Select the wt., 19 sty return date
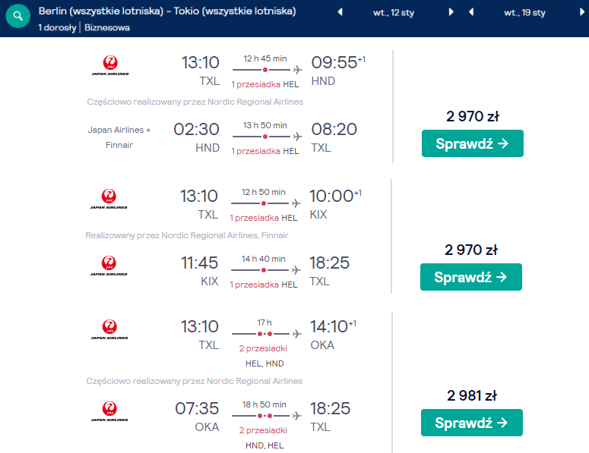 (524, 13)
